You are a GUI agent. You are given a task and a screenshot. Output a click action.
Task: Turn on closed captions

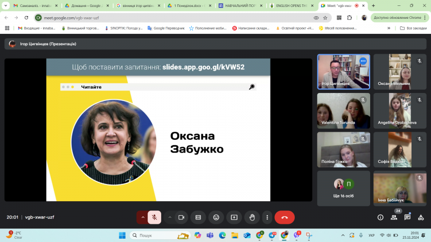click(198, 217)
